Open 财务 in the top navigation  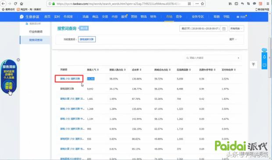click(x=153, y=17)
